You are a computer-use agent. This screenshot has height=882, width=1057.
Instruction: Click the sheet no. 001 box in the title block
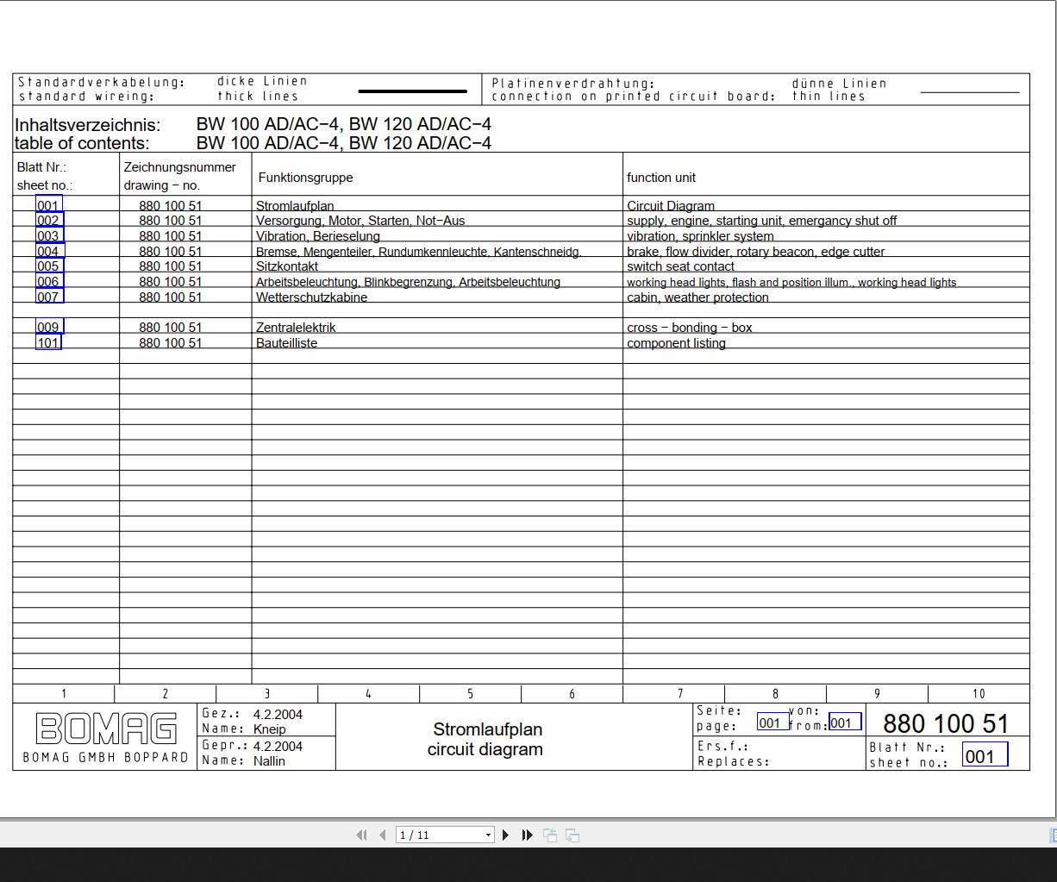985,756
